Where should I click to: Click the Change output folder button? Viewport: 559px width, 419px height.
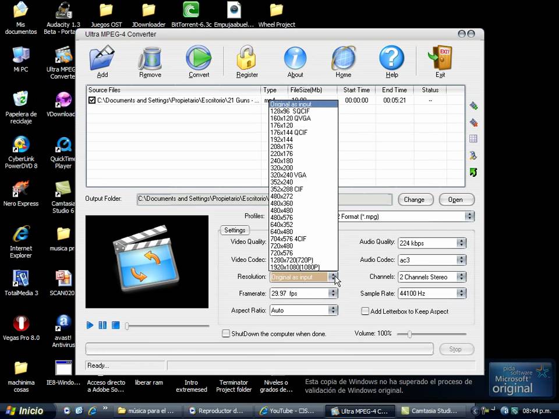[415, 200]
